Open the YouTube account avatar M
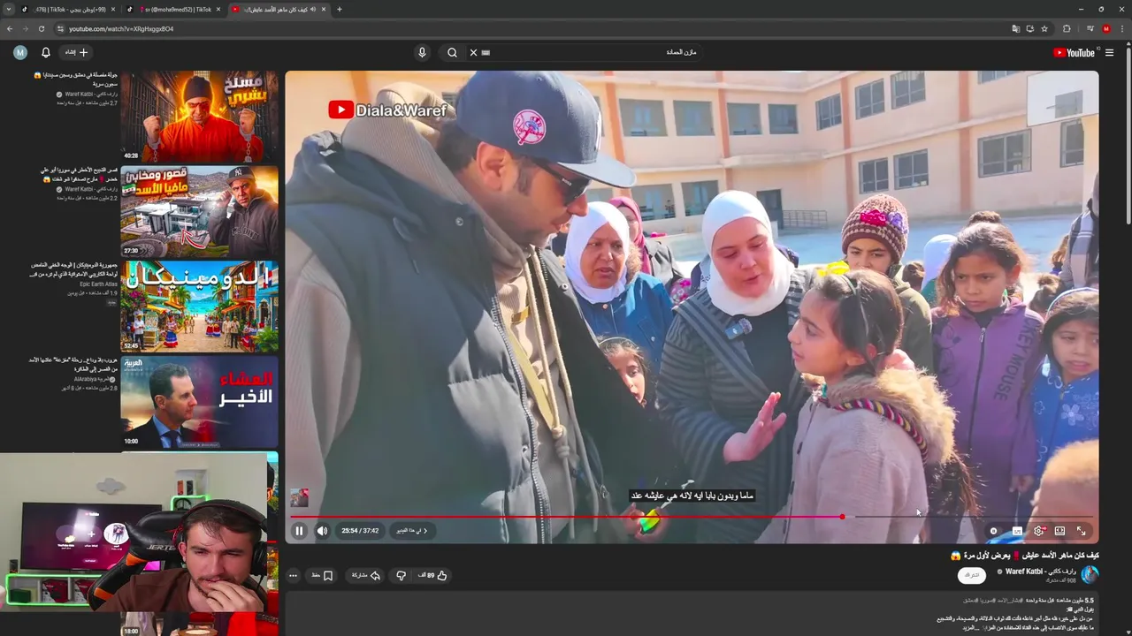 point(20,53)
